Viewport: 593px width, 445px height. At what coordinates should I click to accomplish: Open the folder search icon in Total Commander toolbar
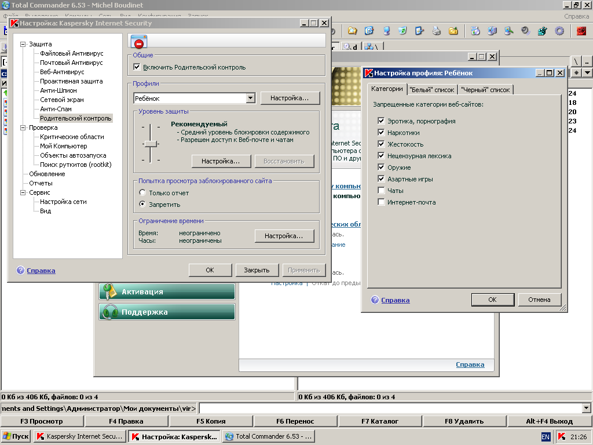(353, 31)
